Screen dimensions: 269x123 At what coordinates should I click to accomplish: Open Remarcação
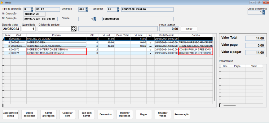(x=182, y=114)
